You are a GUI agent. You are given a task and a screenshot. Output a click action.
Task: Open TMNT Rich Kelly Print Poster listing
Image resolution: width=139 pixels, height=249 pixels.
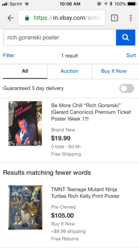tap(85, 193)
